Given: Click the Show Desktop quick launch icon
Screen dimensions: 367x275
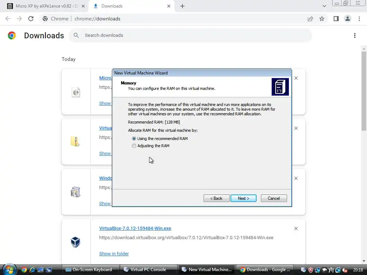Looking at the screenshot, I should click(40, 270).
